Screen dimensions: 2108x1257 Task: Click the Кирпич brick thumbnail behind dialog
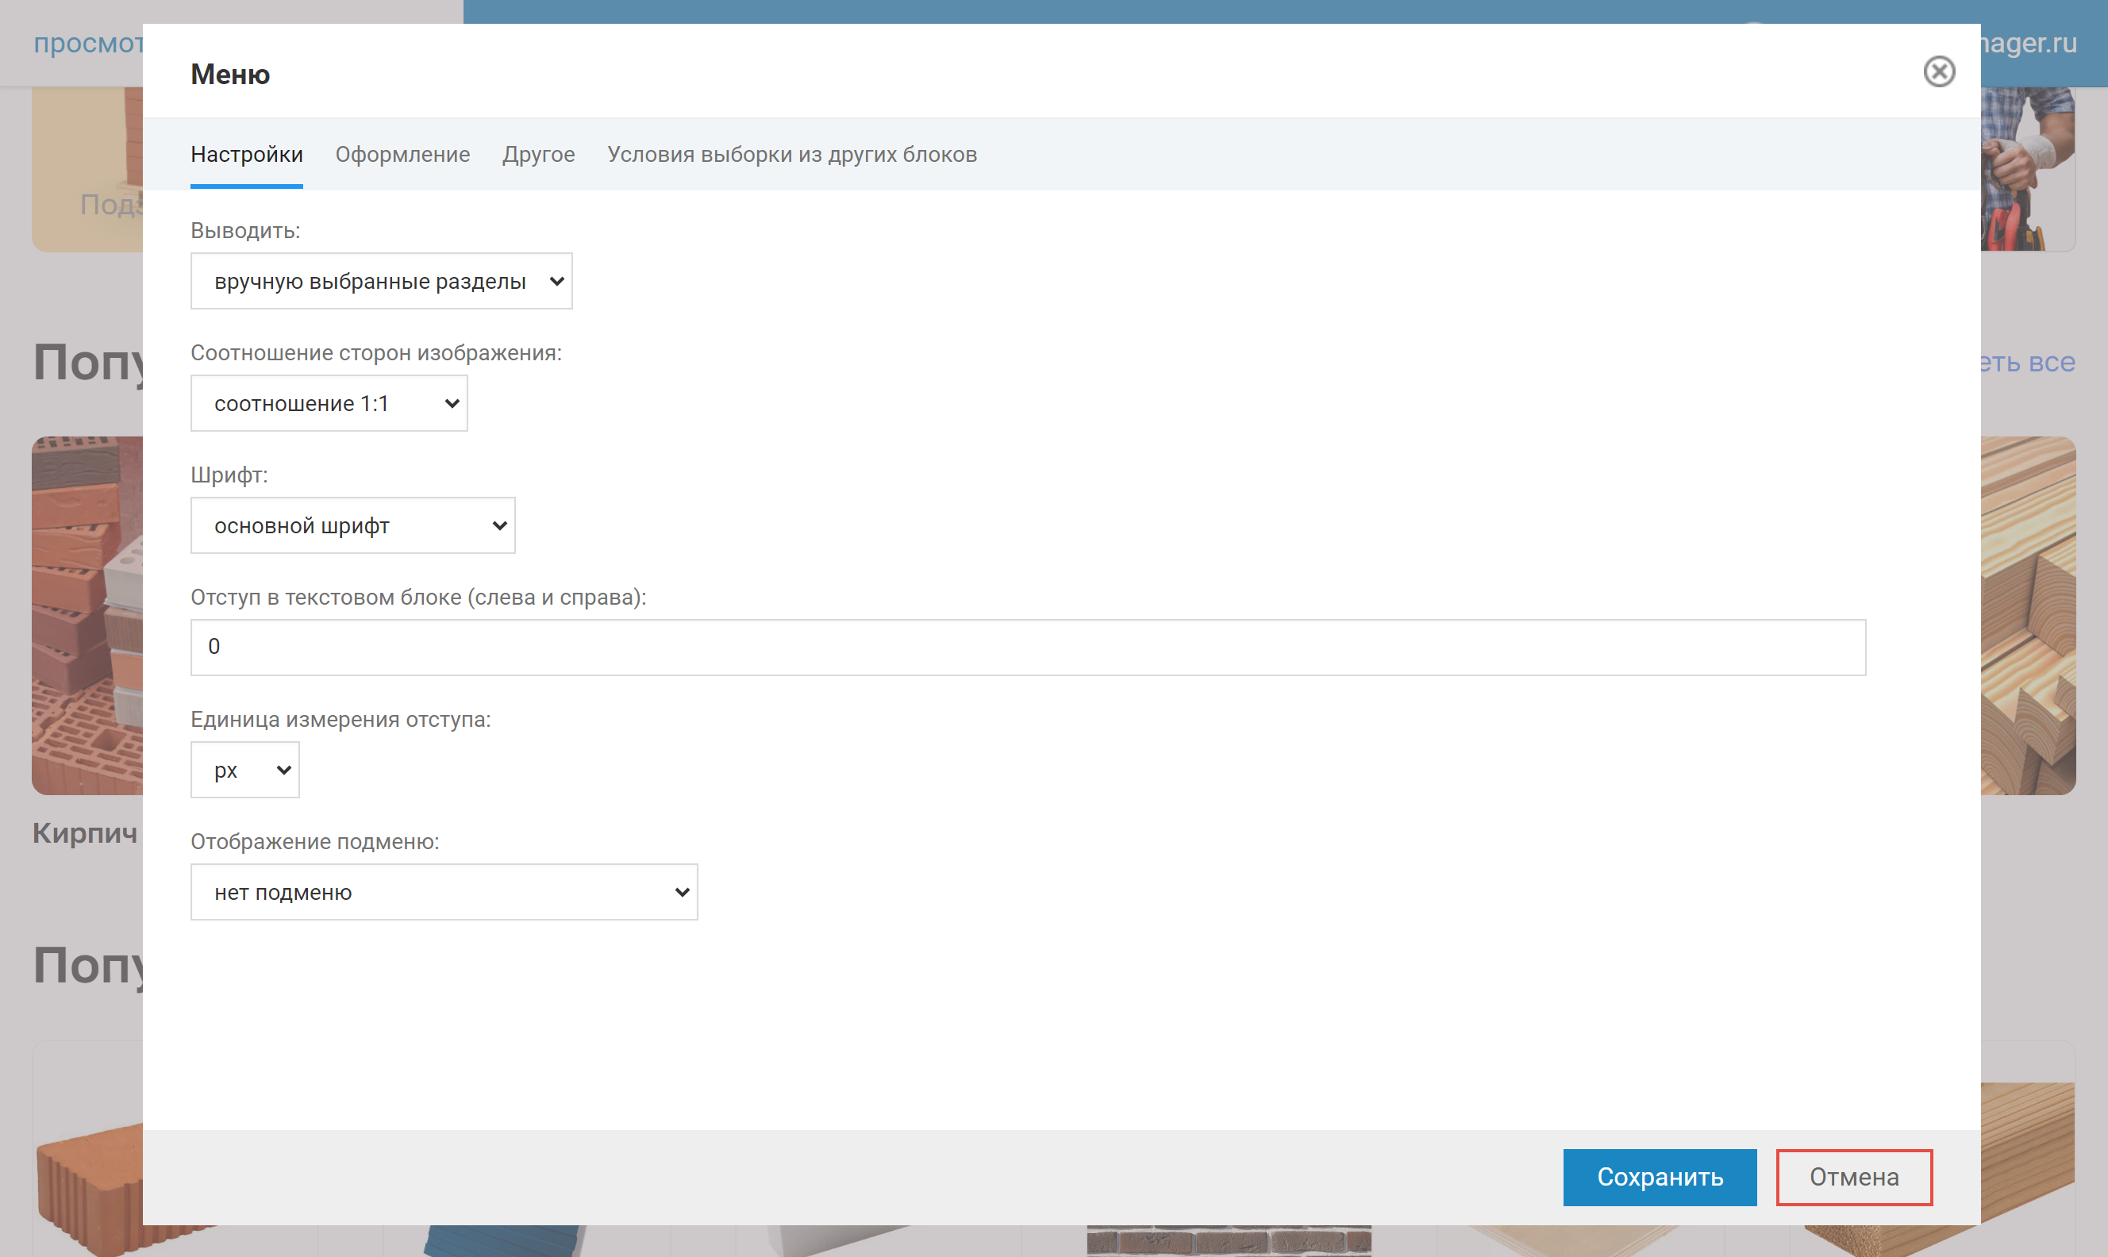pos(87,616)
